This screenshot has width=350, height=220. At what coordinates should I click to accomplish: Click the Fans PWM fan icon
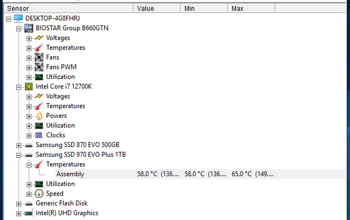[x=39, y=67]
